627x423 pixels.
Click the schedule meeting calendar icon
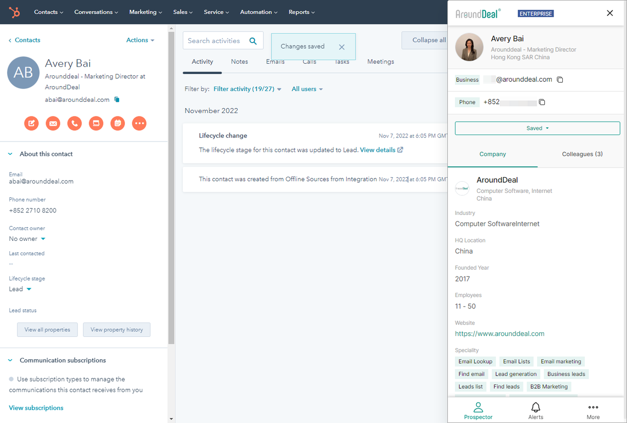pyautogui.click(x=118, y=123)
